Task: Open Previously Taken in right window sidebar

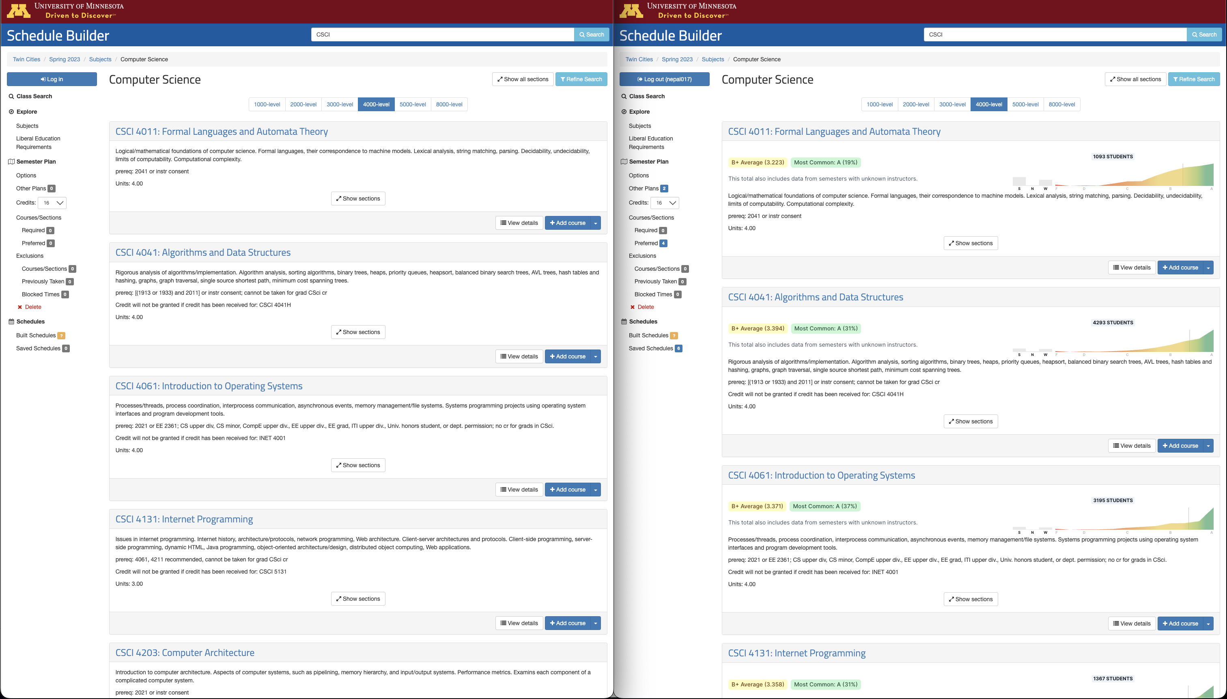Action: (x=660, y=281)
